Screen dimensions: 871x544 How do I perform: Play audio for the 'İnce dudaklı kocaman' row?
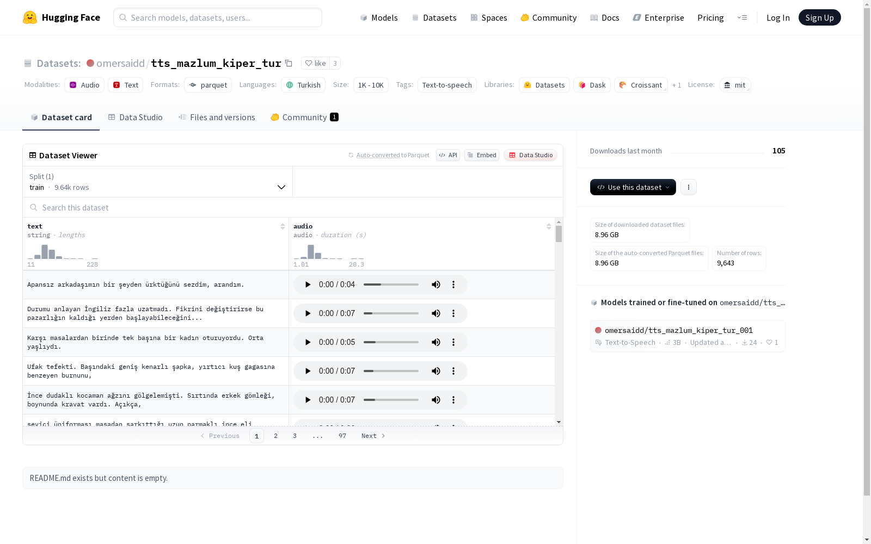308,400
